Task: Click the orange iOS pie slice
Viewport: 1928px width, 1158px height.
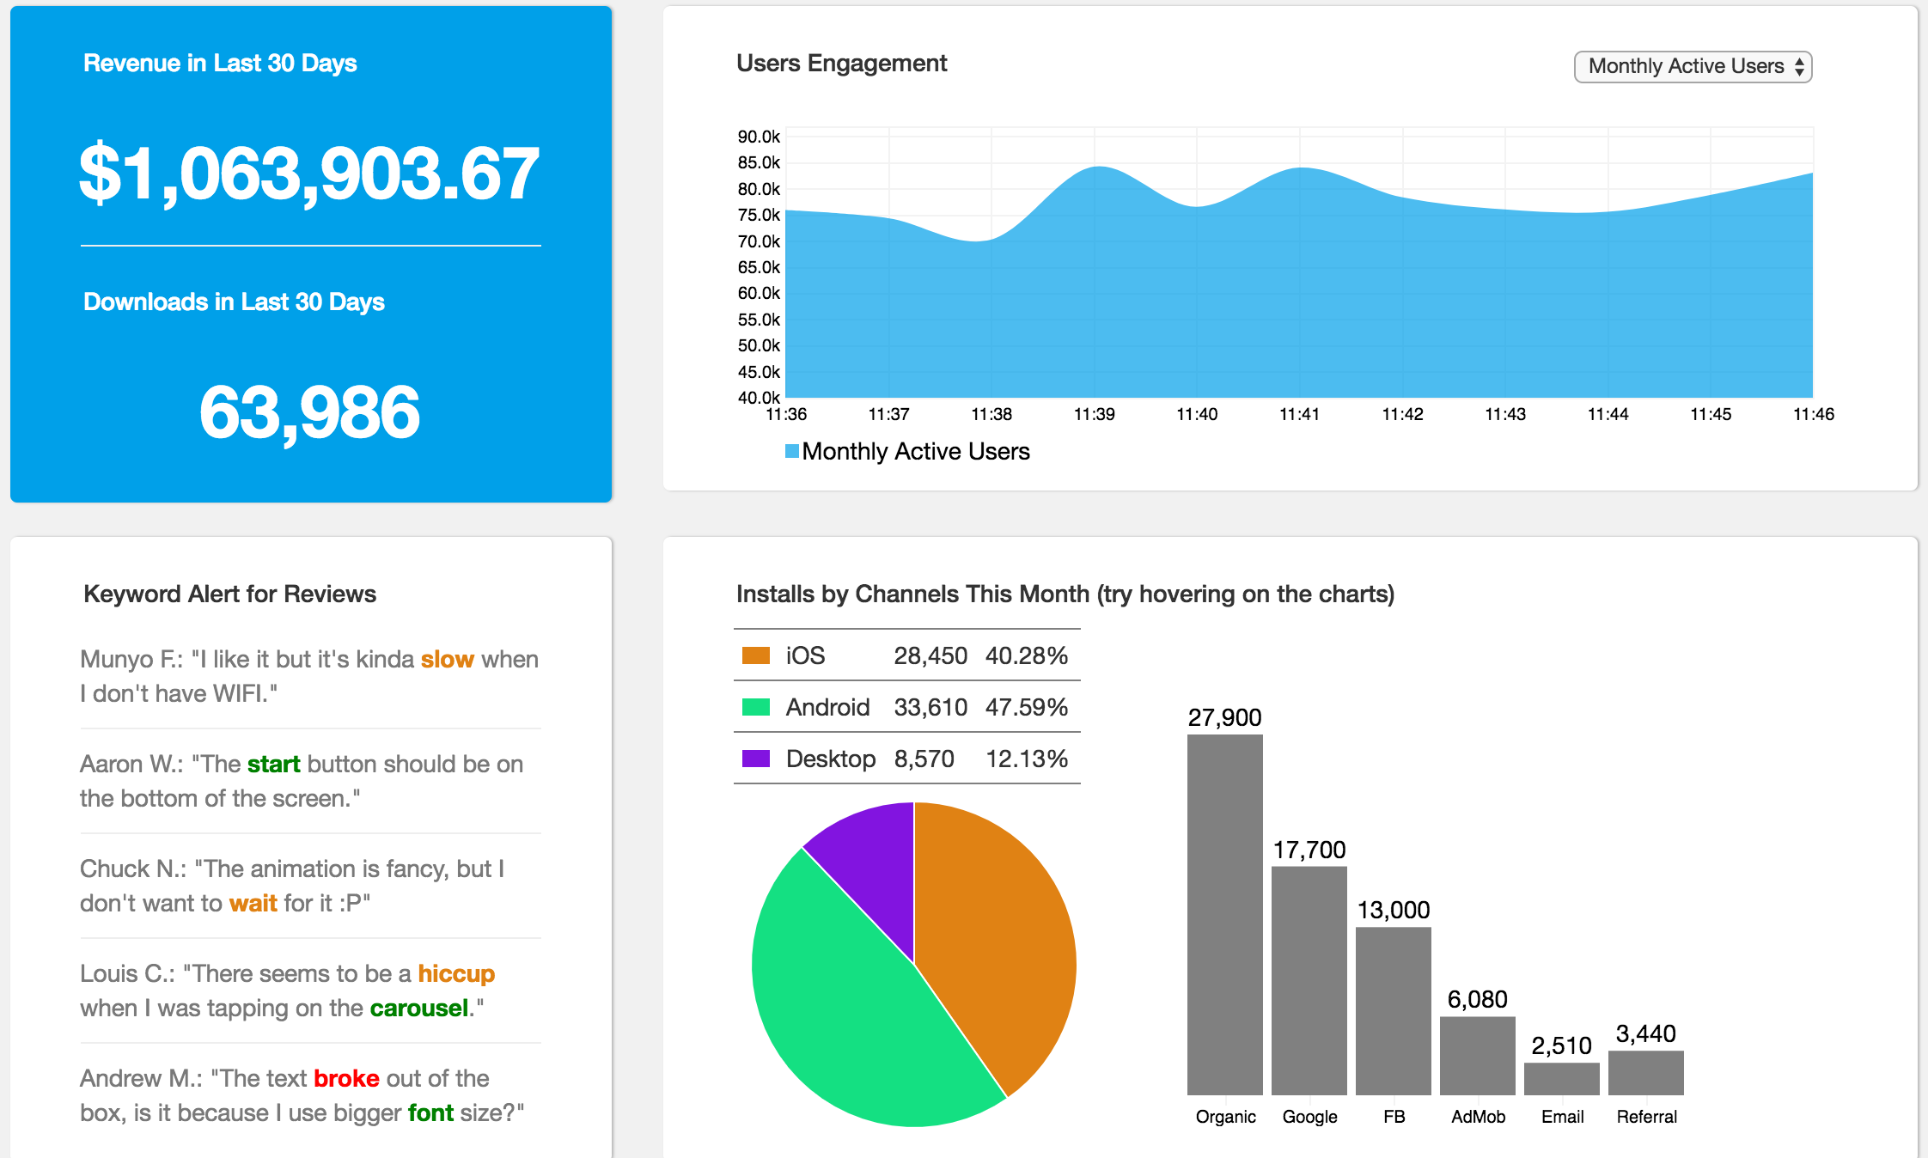Action: pyautogui.click(x=997, y=936)
